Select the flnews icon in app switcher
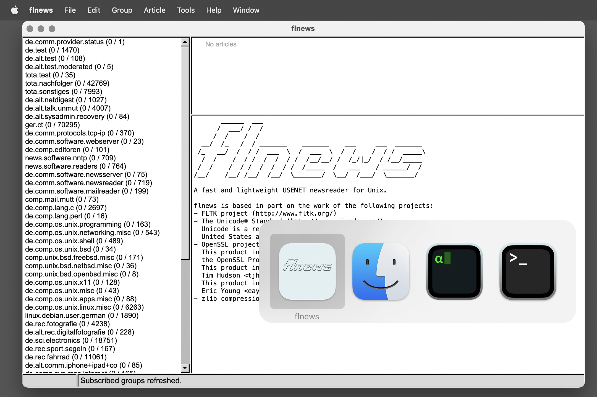This screenshot has height=397, width=597. tap(307, 271)
